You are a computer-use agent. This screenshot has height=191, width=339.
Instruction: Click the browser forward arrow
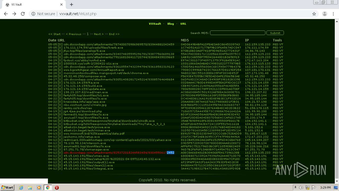14,14
